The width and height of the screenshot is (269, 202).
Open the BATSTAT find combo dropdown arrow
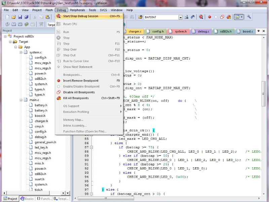pos(180,17)
